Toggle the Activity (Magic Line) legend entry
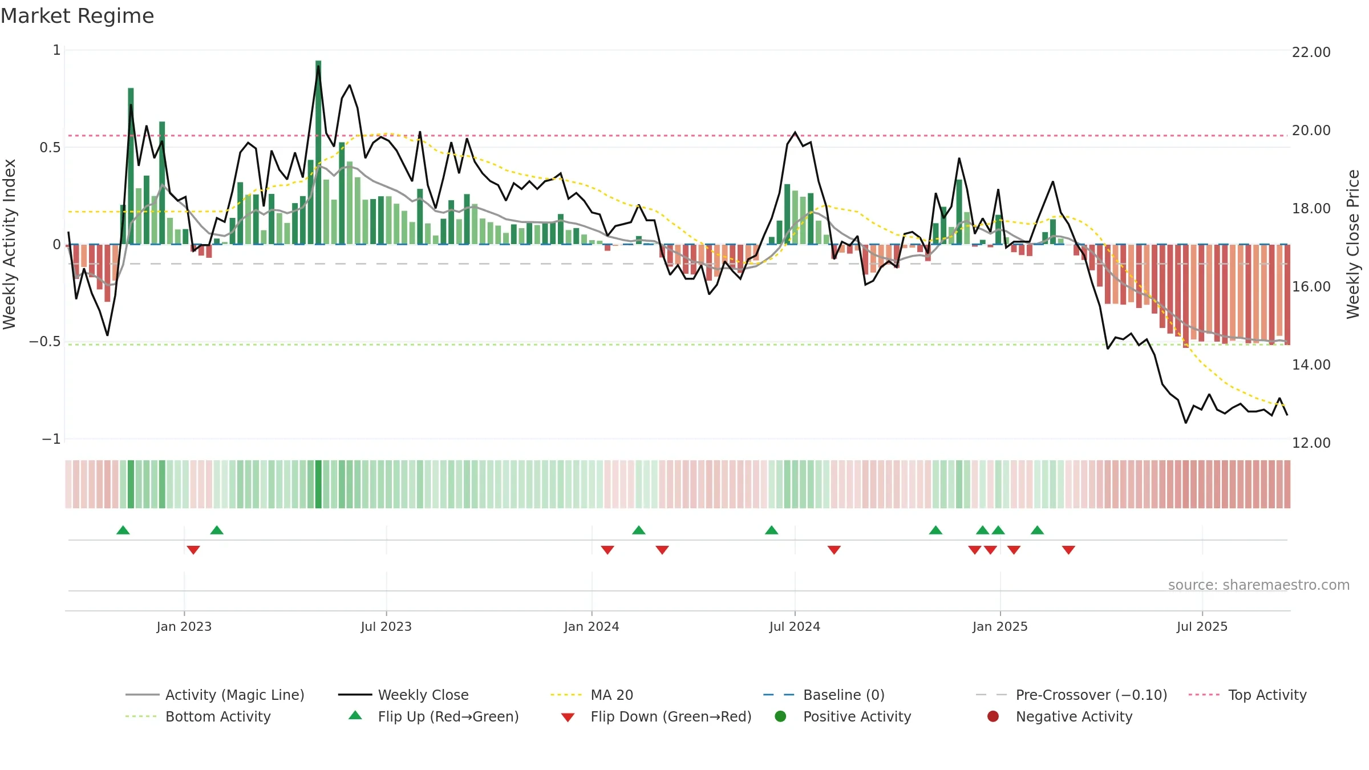The image size is (1369, 770). point(215,695)
